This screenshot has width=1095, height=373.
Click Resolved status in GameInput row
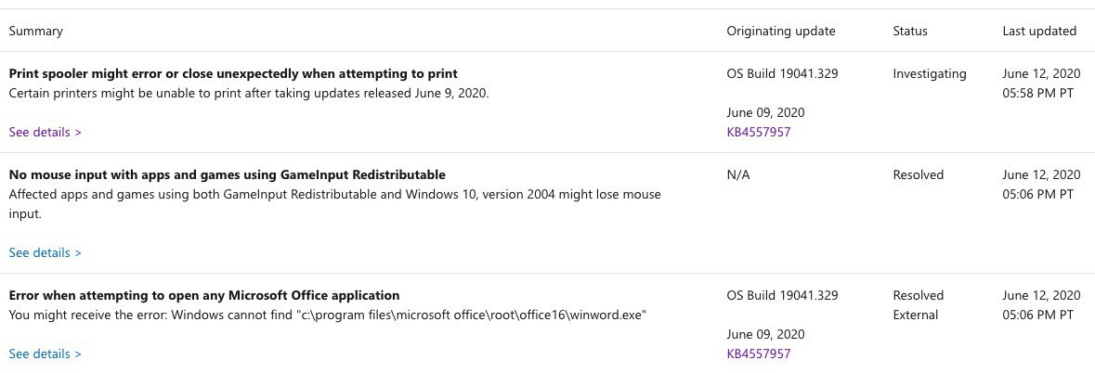(x=918, y=174)
